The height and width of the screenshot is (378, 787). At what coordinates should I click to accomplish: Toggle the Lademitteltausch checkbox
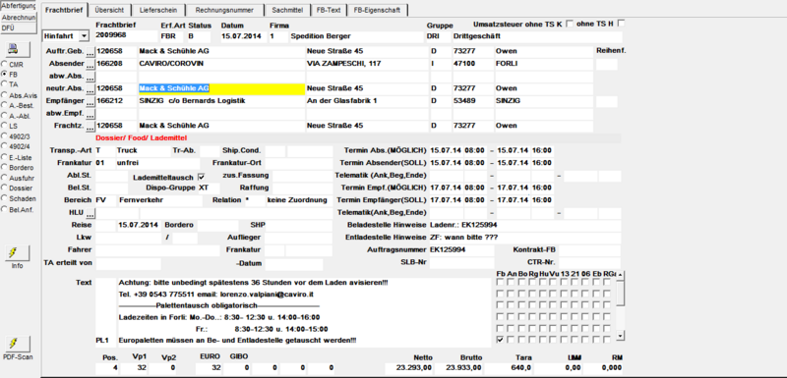[x=202, y=177]
